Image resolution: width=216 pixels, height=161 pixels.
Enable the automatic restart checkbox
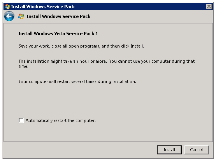point(21,120)
